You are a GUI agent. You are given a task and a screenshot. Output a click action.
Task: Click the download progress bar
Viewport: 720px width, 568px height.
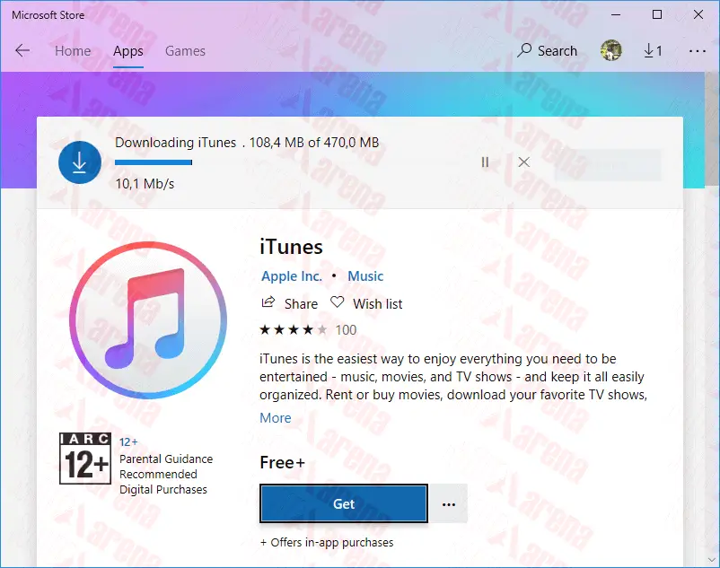pos(154,162)
